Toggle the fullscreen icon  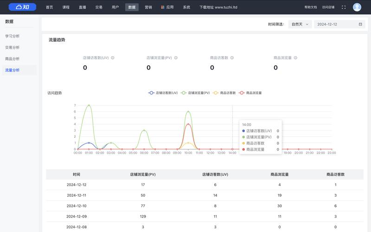(344, 7)
